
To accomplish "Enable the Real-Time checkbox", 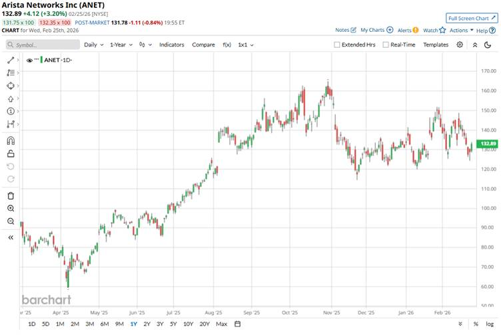I will point(386,45).
